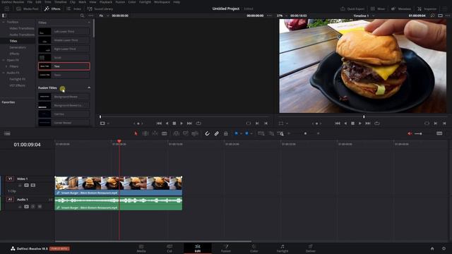Toggle timeline Snapping magnet
Viewport: 452px width, 254px height.
207,133
